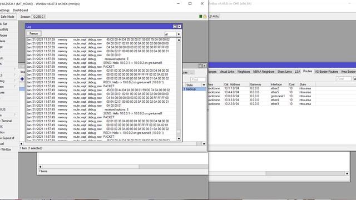Click the Cost column header

293,84
